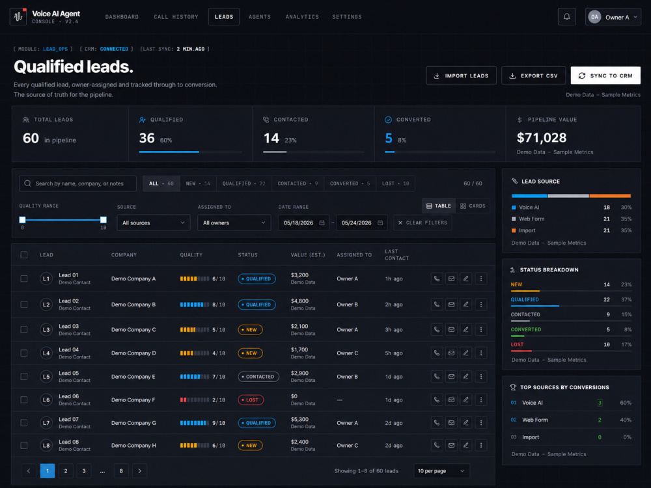Click the search by name input field
Screen dimensions: 651x488
click(x=77, y=183)
